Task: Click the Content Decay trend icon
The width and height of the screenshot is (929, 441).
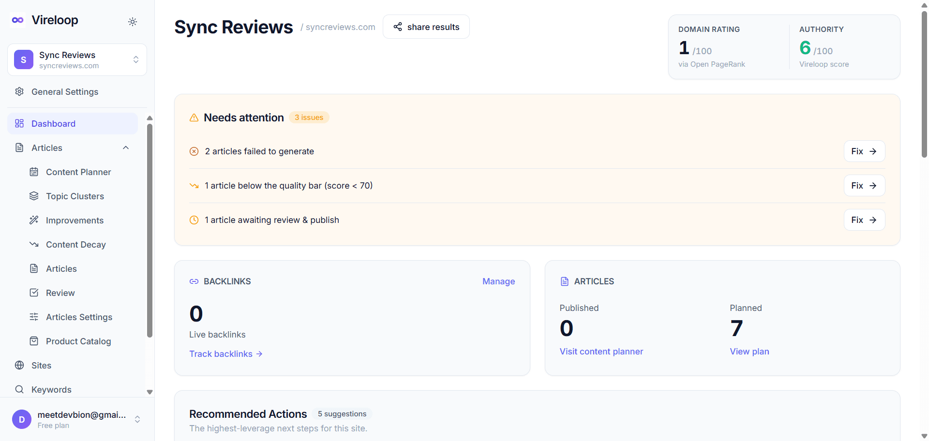Action: click(x=34, y=244)
